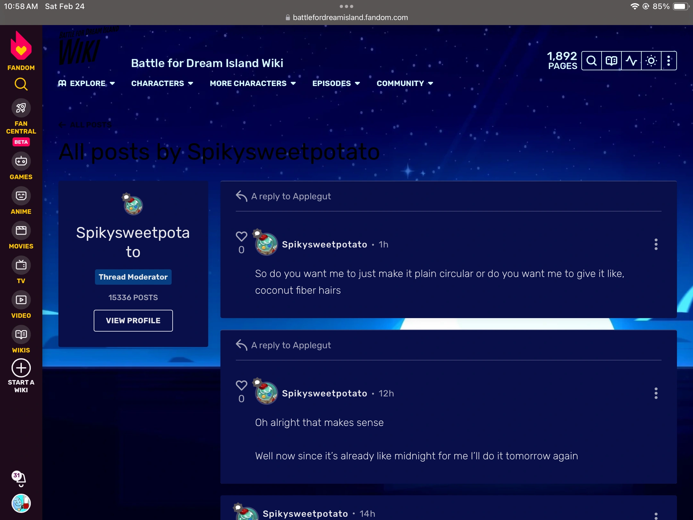Open the theme appearance sun icon
The height and width of the screenshot is (520, 693).
pos(651,60)
